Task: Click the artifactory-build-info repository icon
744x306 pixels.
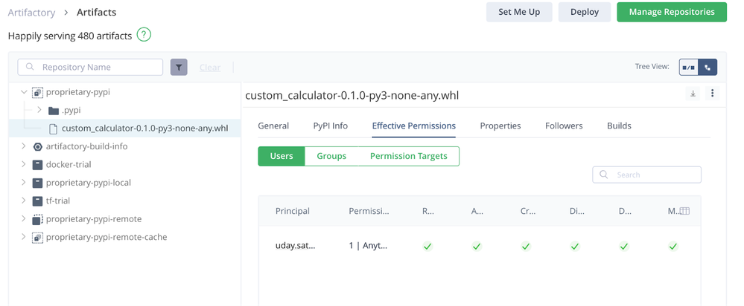Action: click(38, 146)
